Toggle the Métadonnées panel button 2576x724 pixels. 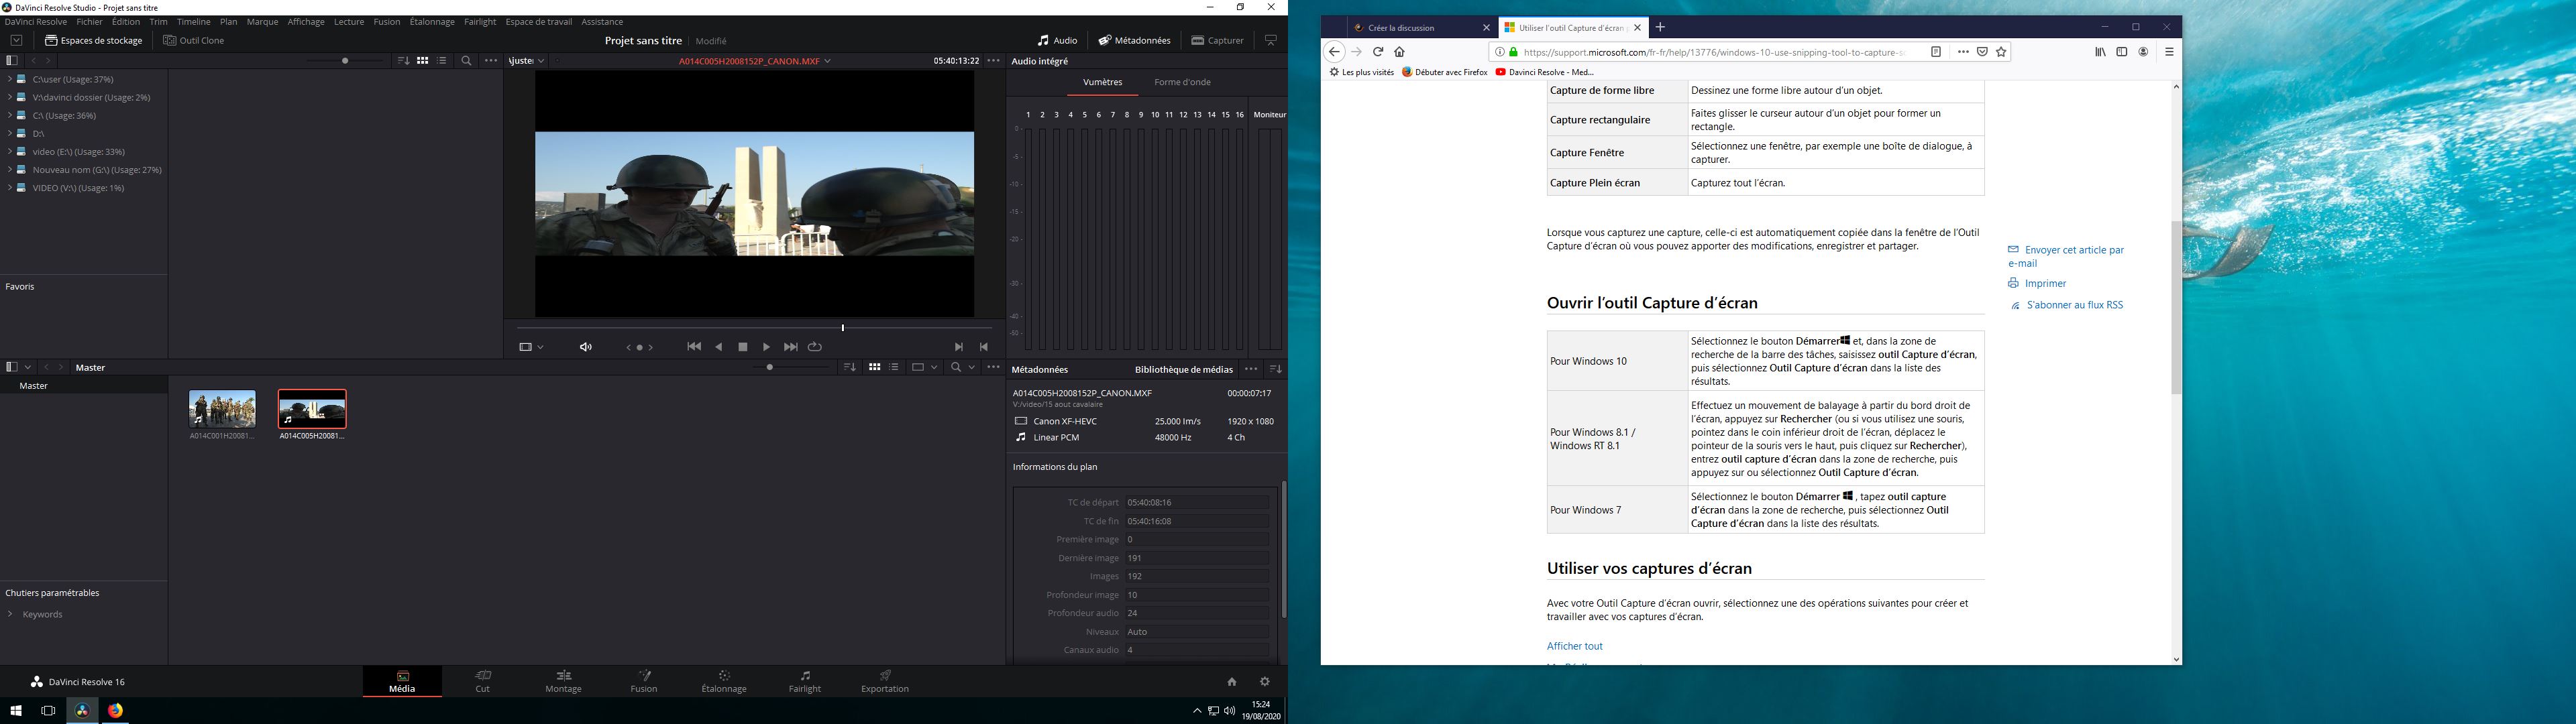1134,41
